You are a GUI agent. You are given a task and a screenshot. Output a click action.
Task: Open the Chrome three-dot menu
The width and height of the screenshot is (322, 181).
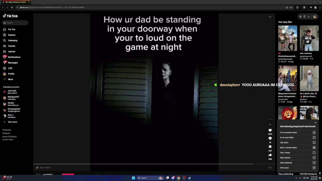click(319, 7)
